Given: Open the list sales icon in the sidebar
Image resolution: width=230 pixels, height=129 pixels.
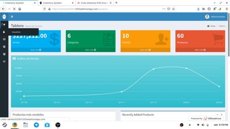Looking at the screenshot, I should (x=4, y=61).
